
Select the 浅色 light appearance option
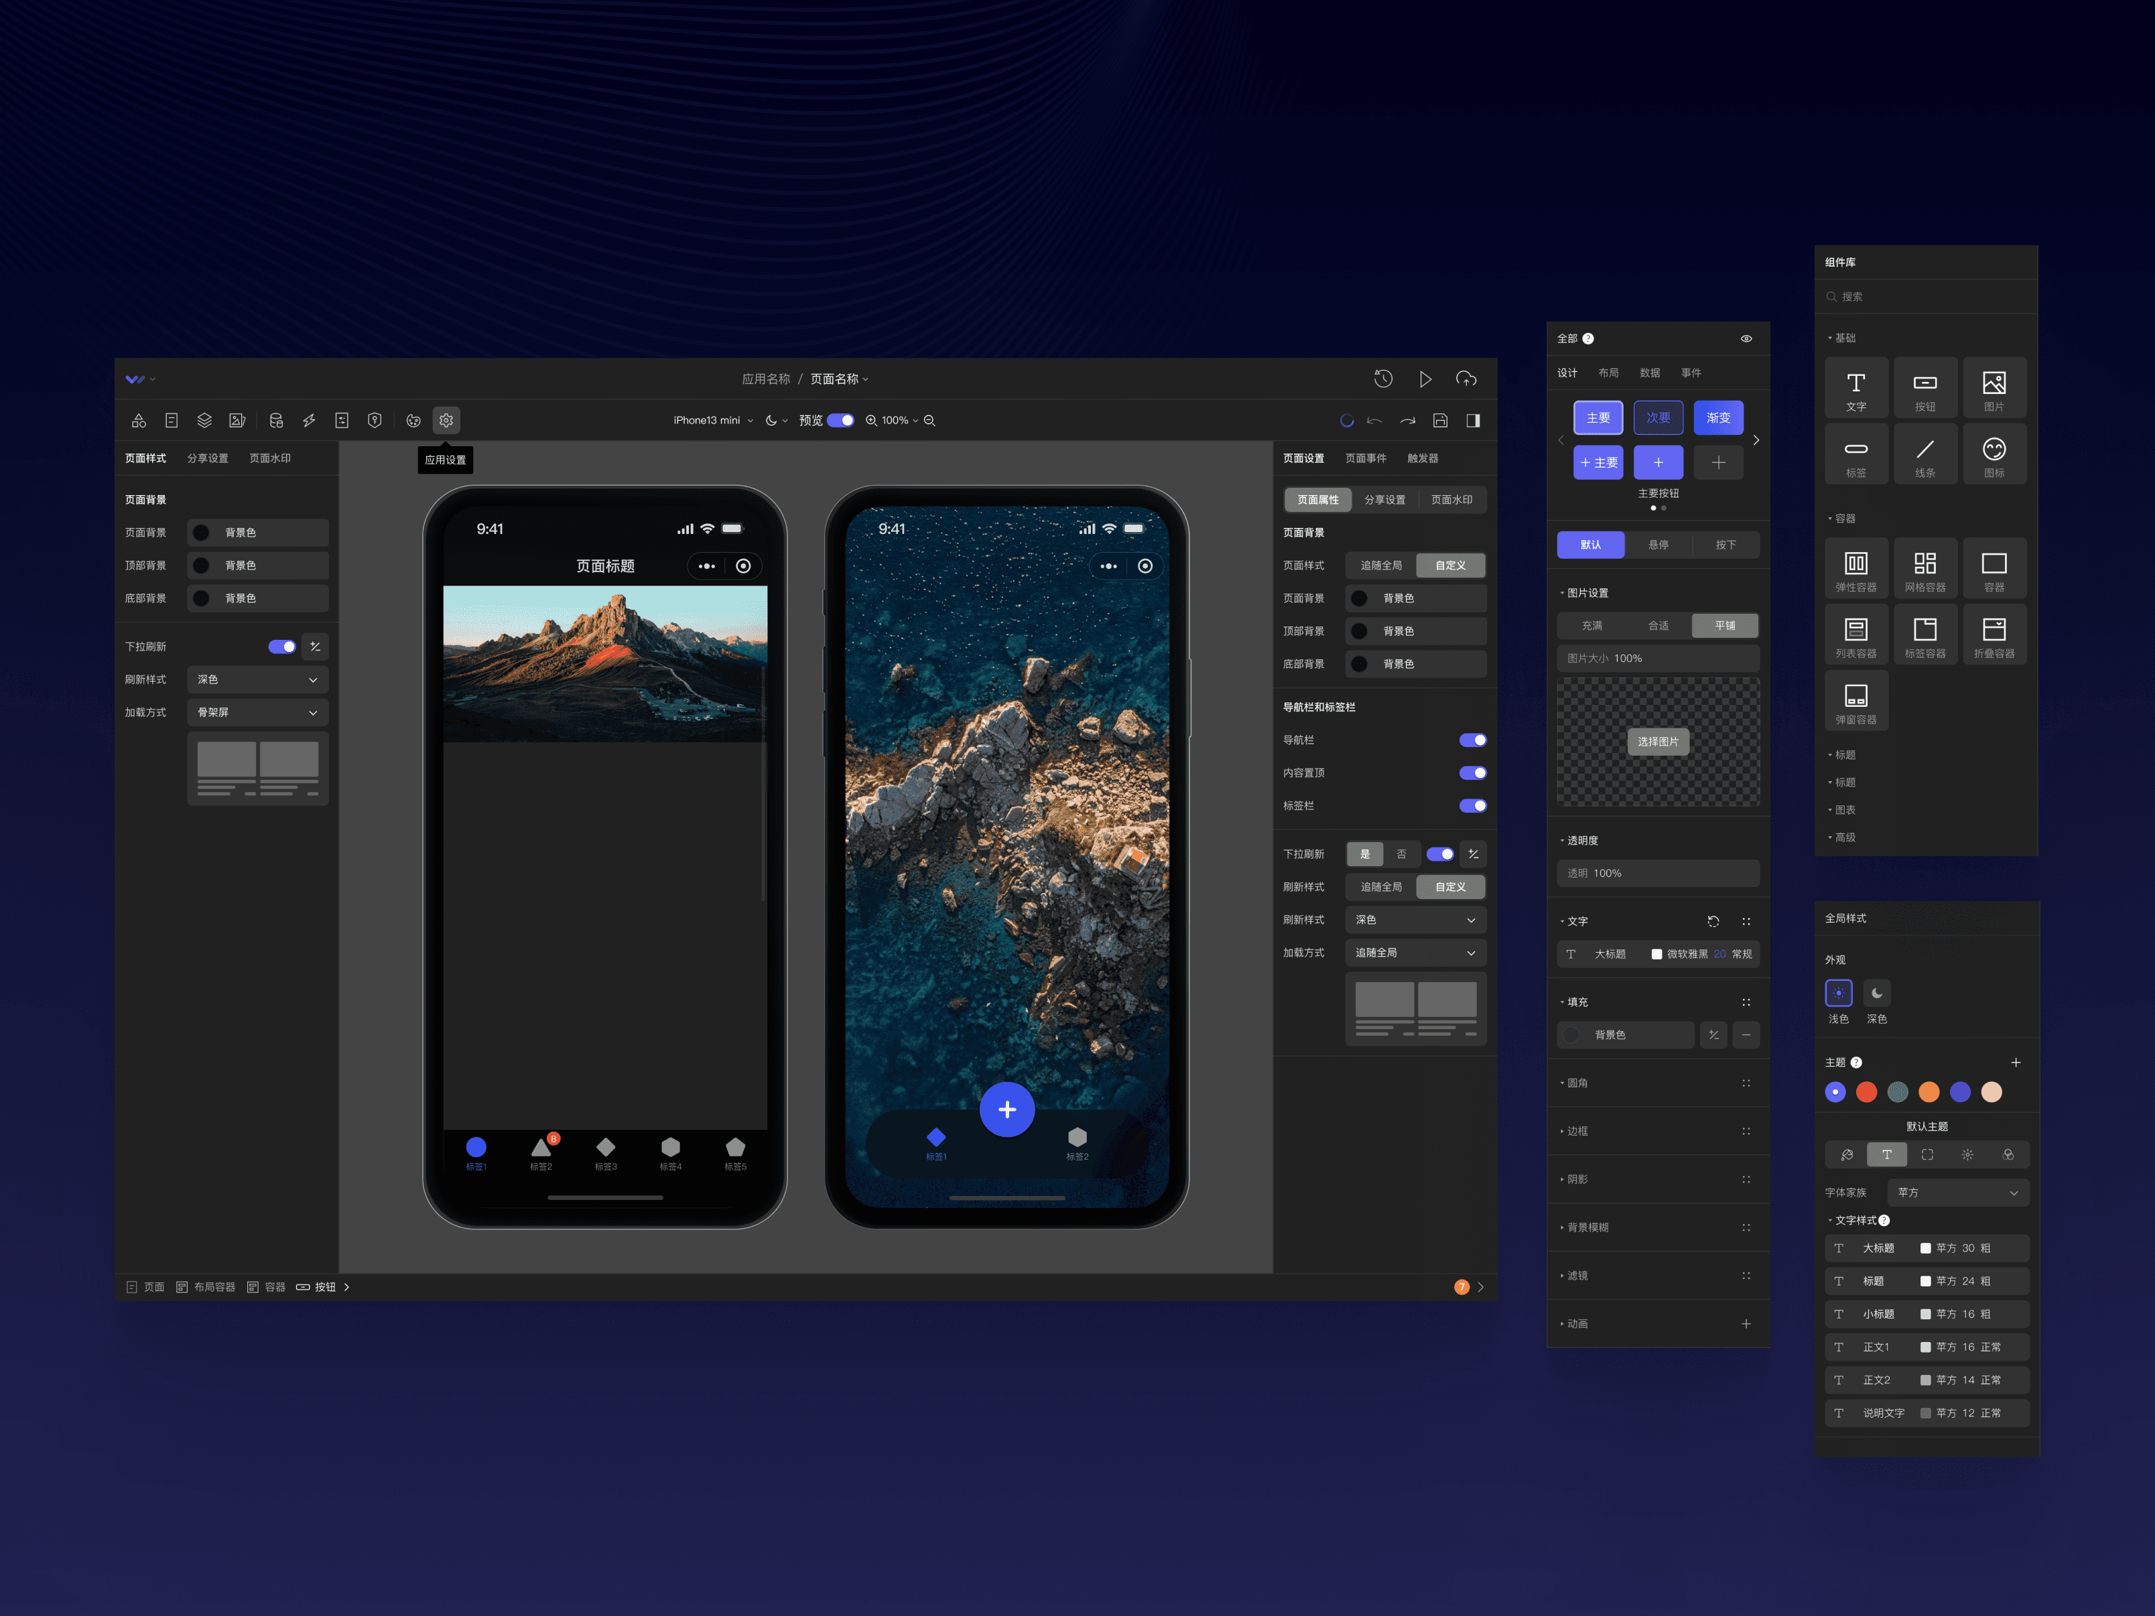point(1838,994)
